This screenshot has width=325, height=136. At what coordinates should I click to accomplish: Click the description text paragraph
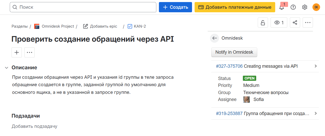pyautogui.click(x=93, y=85)
